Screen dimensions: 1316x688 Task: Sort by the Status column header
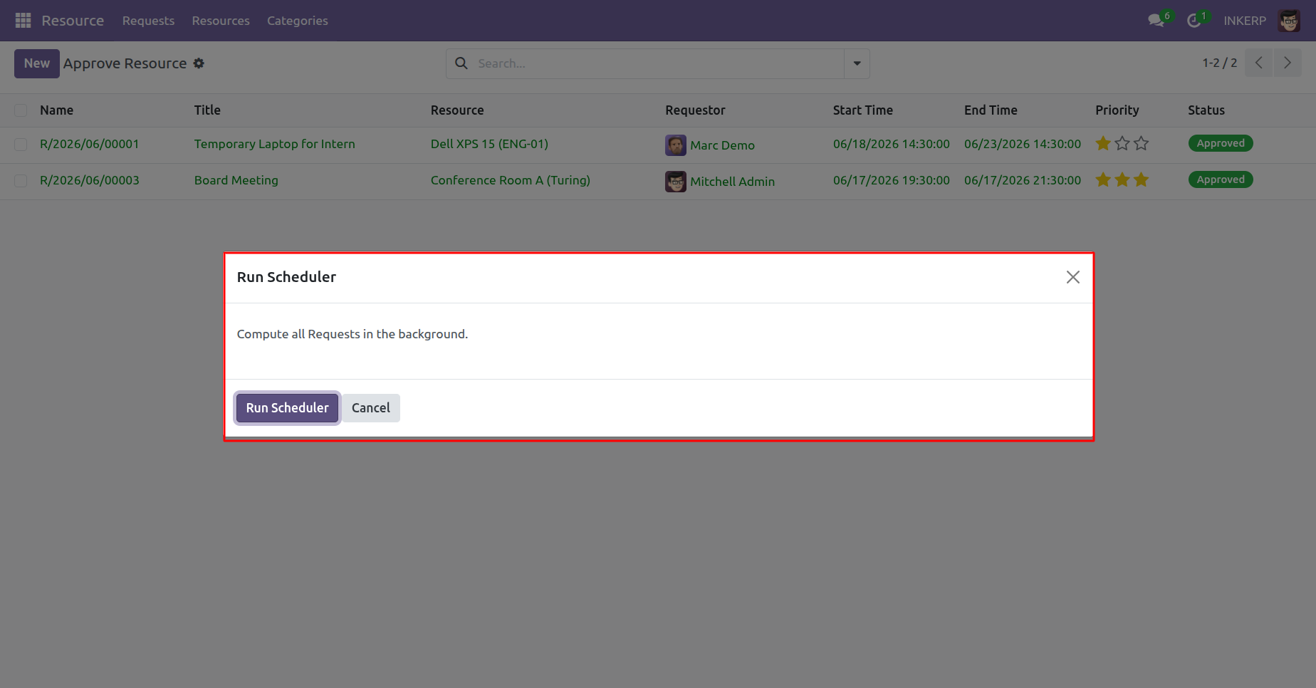pyautogui.click(x=1206, y=110)
